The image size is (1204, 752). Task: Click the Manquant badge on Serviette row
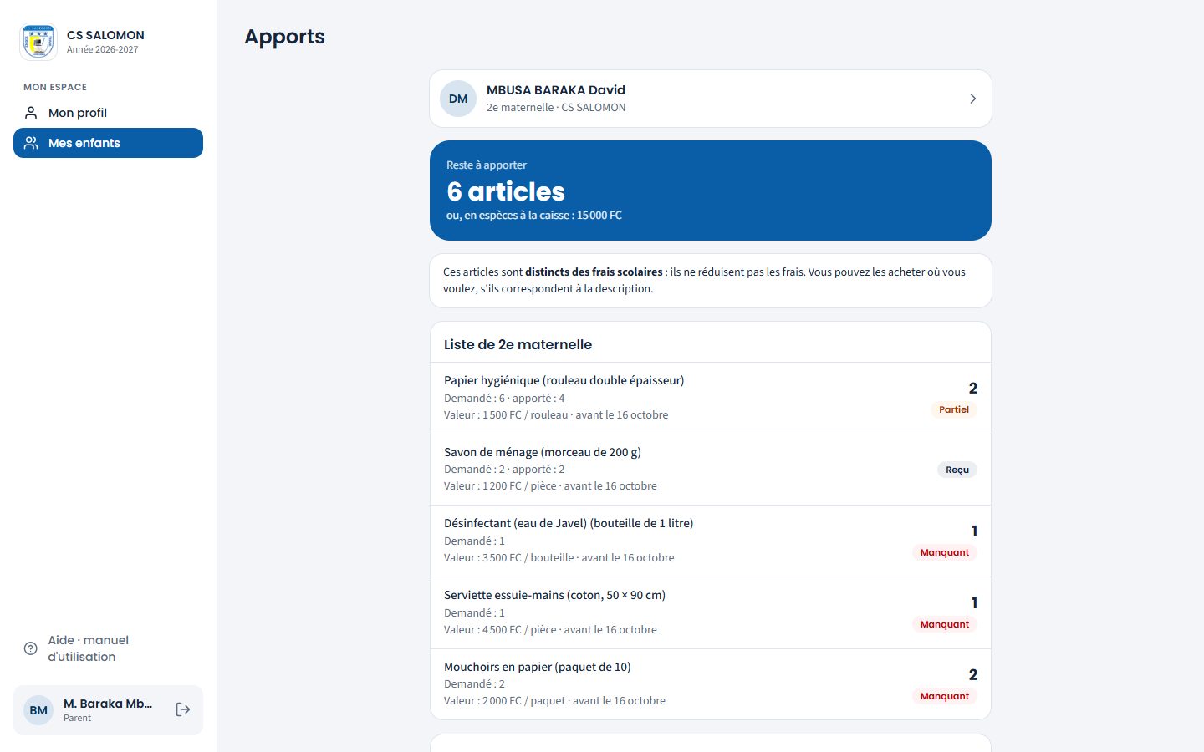[945, 624]
